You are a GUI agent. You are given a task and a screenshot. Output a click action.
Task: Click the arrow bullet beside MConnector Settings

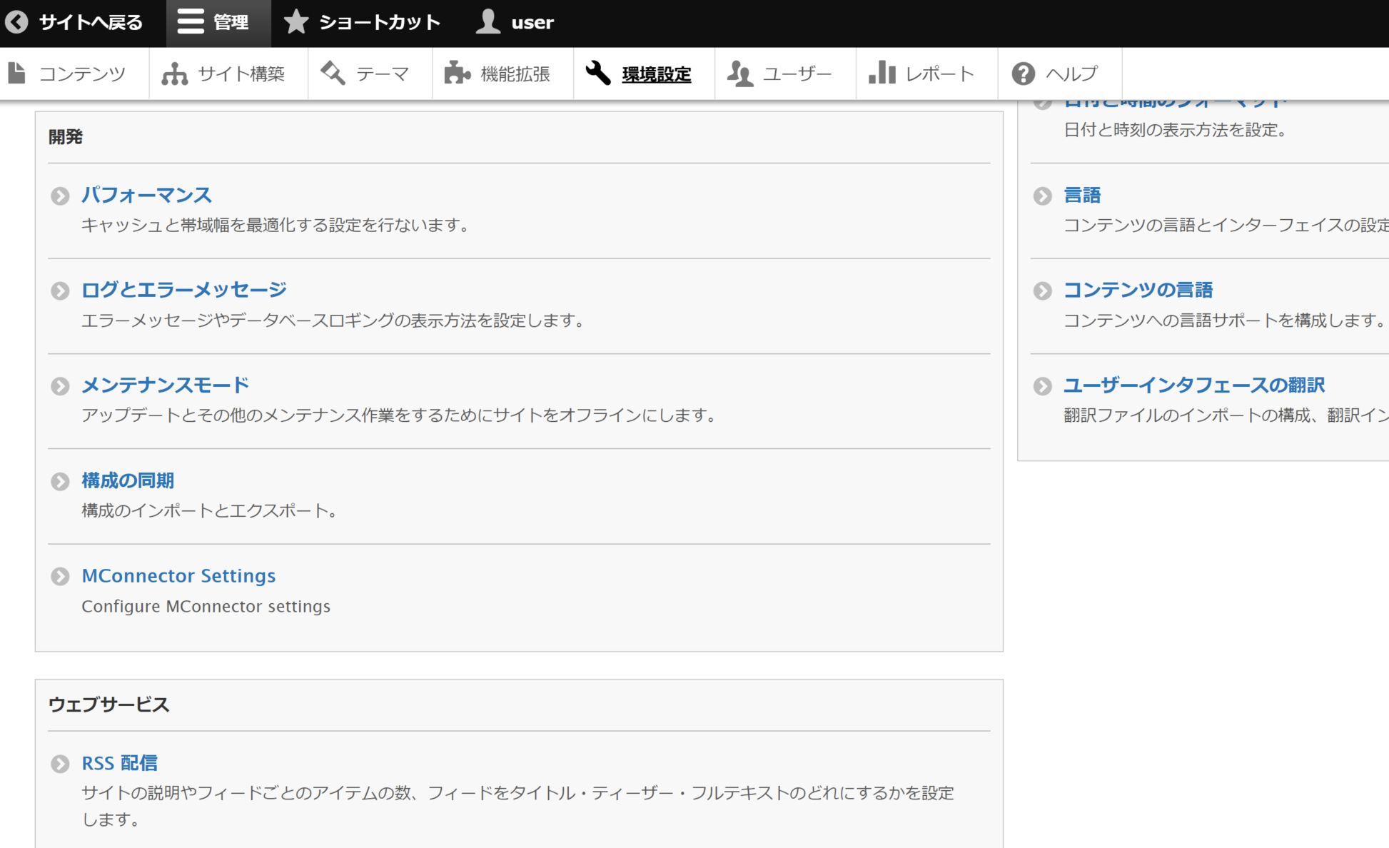61,576
